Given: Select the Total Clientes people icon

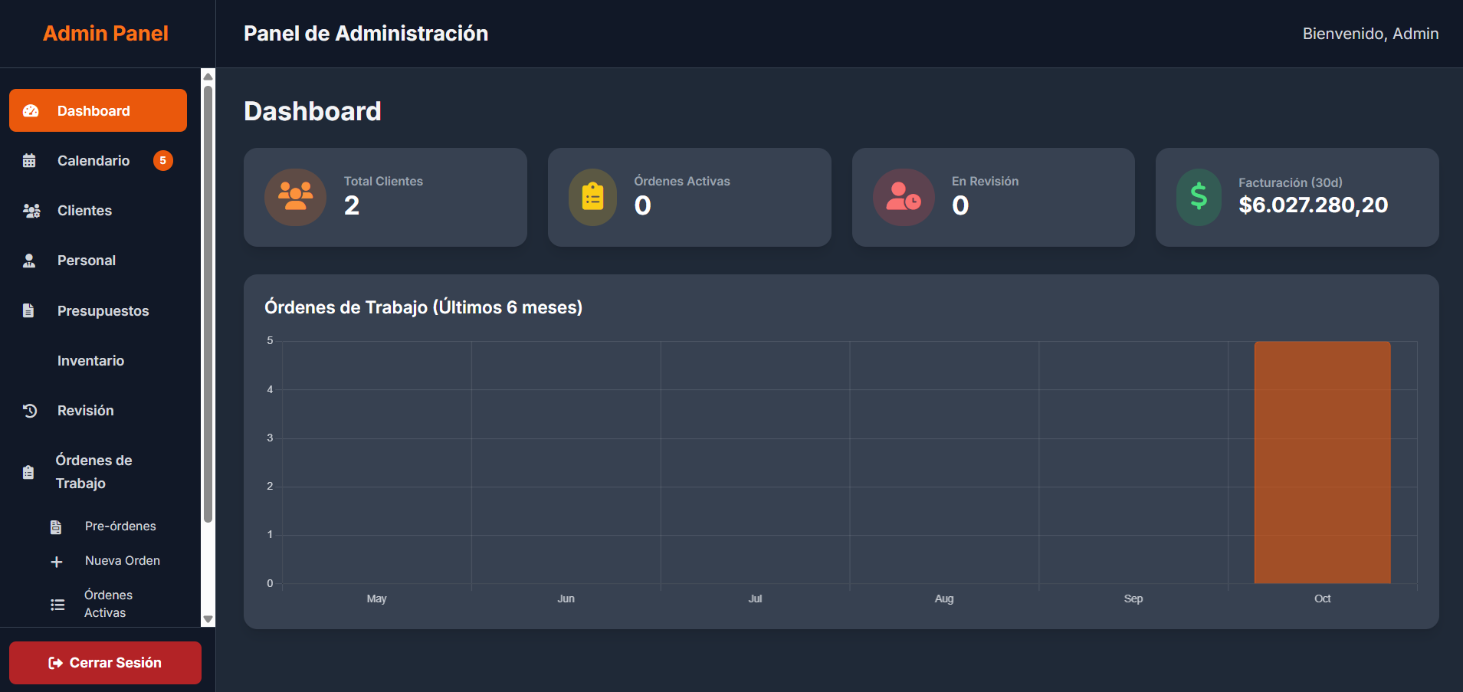Looking at the screenshot, I should point(295,197).
